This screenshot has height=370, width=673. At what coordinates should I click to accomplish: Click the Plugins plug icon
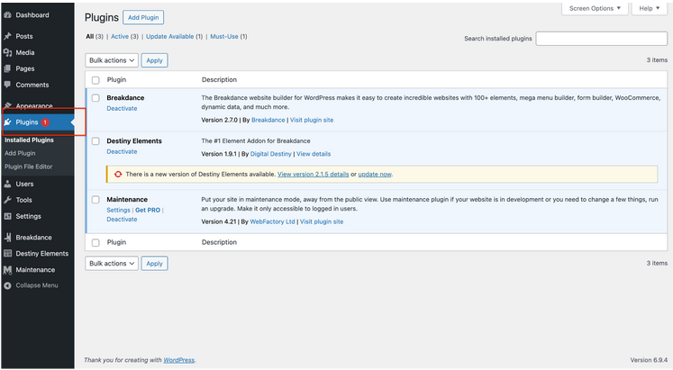click(x=7, y=122)
